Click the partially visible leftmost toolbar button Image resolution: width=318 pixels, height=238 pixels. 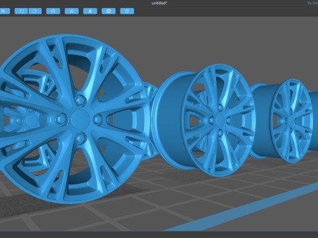tap(5, 11)
